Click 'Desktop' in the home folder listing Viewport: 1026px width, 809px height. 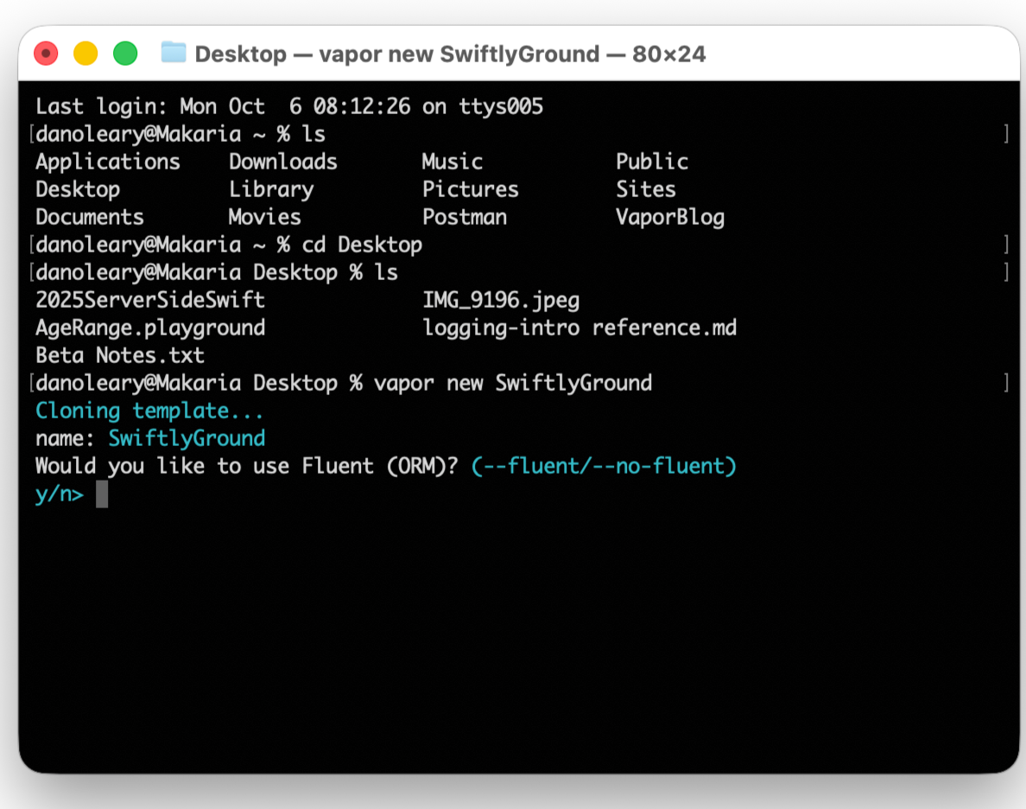(x=78, y=189)
